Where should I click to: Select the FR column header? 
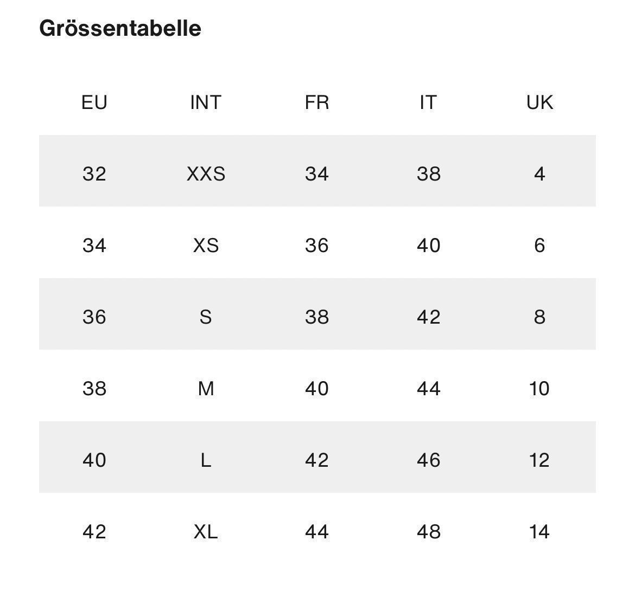[317, 102]
